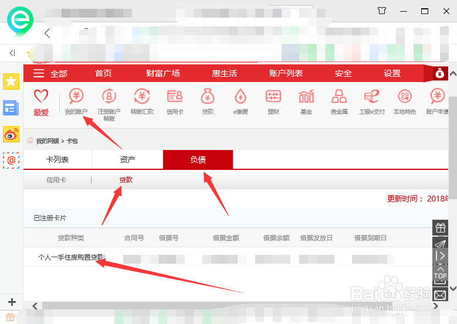Screen dimensions: 457x324
Task: Click the home icon in breadcrumb
Action: coord(30,141)
